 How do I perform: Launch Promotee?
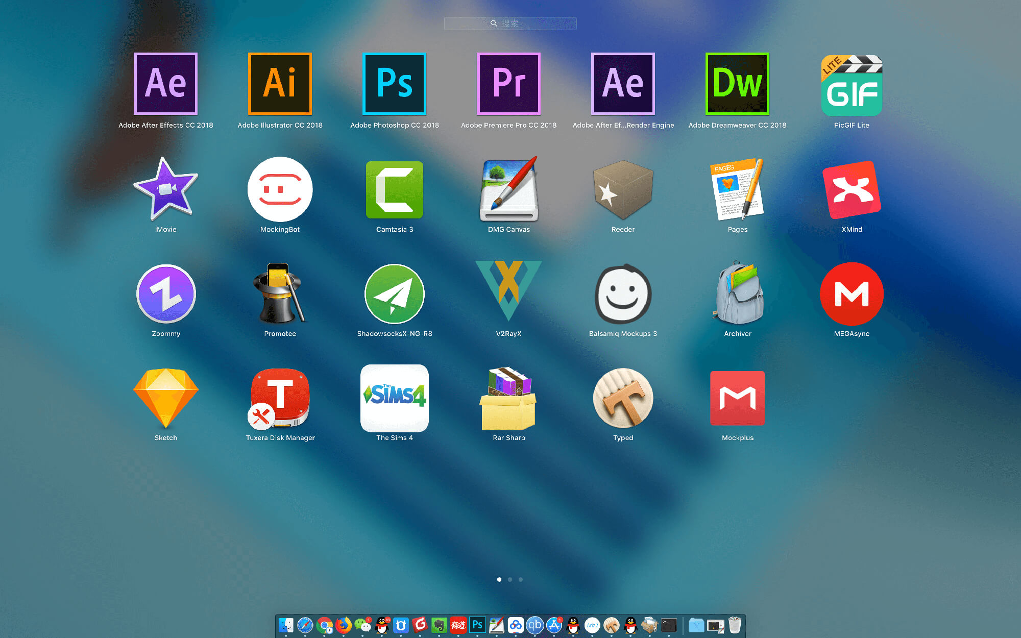click(280, 293)
